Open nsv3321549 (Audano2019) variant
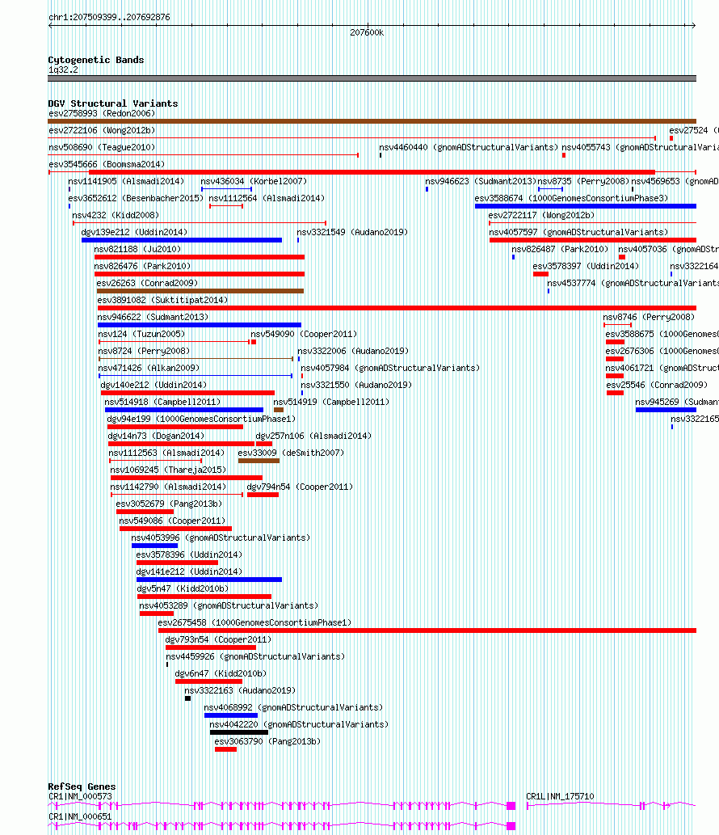Screen dimensions: 719x835 352,233
